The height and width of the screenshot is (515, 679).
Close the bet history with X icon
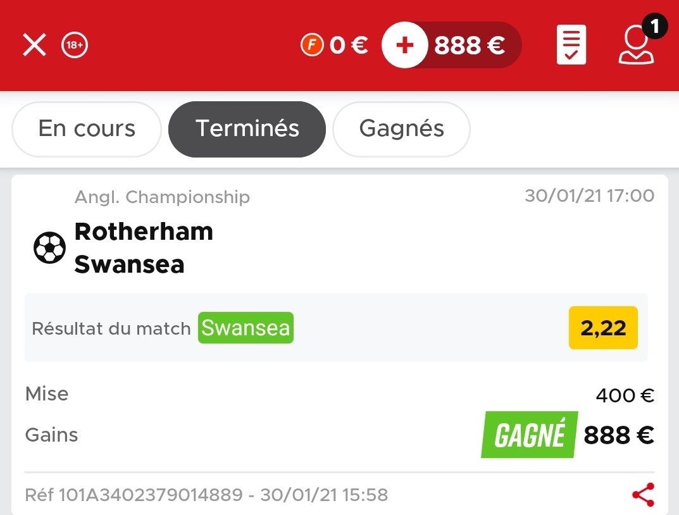click(35, 45)
